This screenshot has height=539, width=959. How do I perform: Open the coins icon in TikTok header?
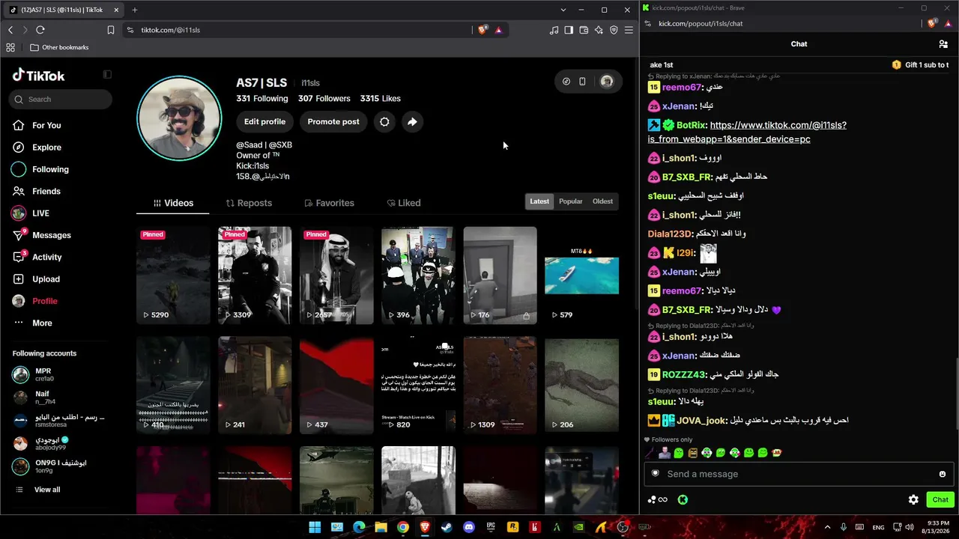(566, 82)
